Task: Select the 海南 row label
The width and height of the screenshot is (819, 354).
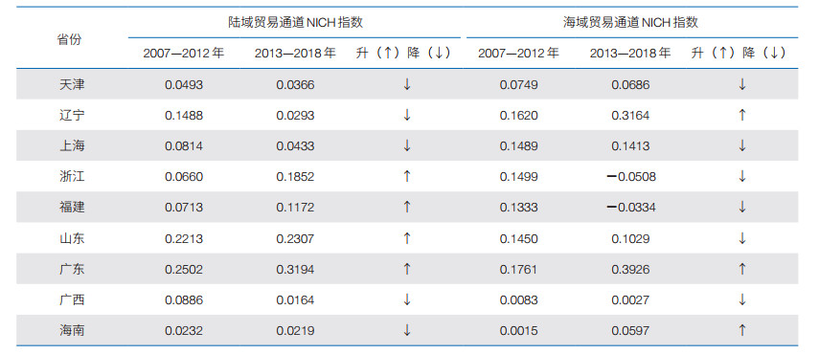Action: 72,330
